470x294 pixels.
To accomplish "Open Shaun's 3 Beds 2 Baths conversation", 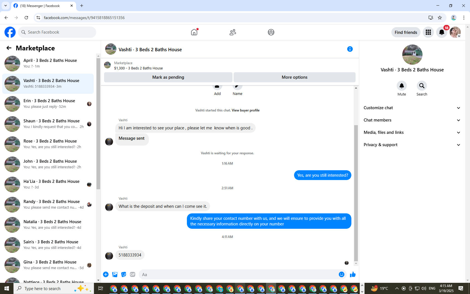I will pos(48,124).
